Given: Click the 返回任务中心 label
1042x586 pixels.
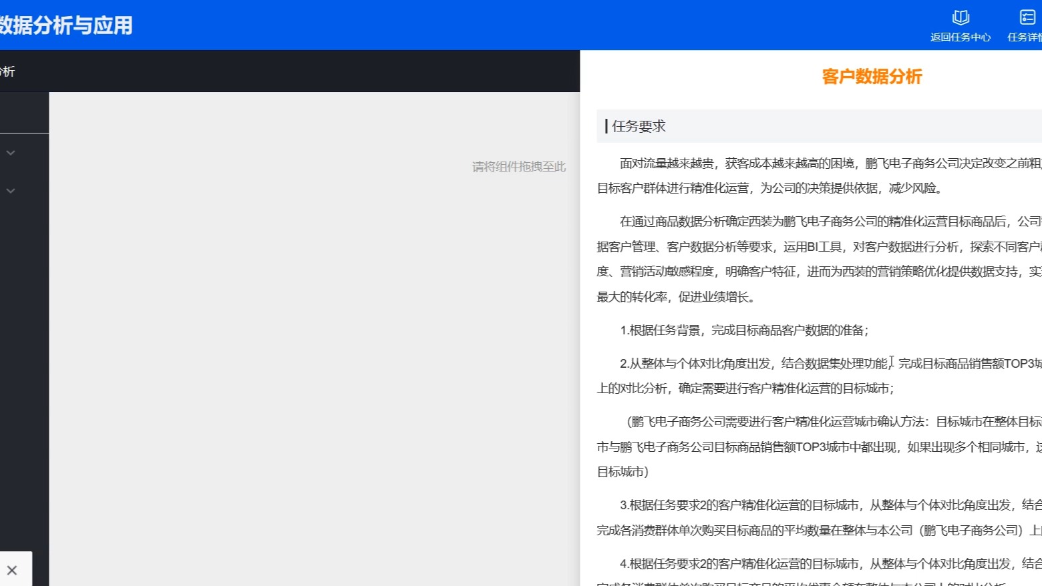Looking at the screenshot, I should point(961,37).
